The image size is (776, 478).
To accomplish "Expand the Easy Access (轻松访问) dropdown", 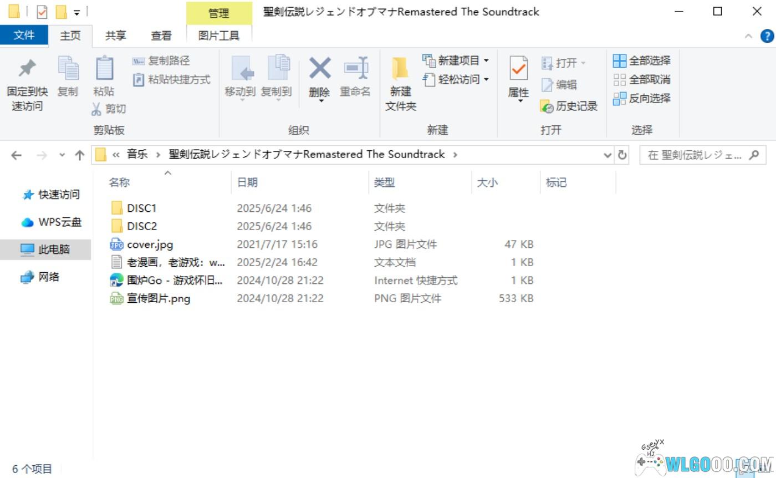I will coord(486,79).
